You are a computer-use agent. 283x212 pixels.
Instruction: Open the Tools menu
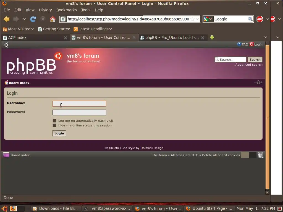(x=86, y=10)
